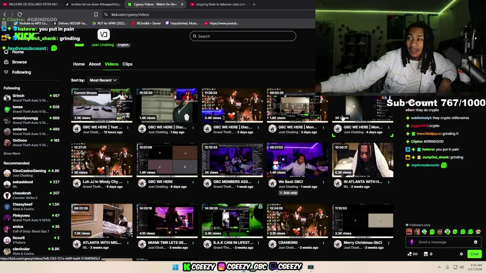486x273 pixels.
Task: Close the Cgeezy Videos browser tab
Action: (182, 4)
